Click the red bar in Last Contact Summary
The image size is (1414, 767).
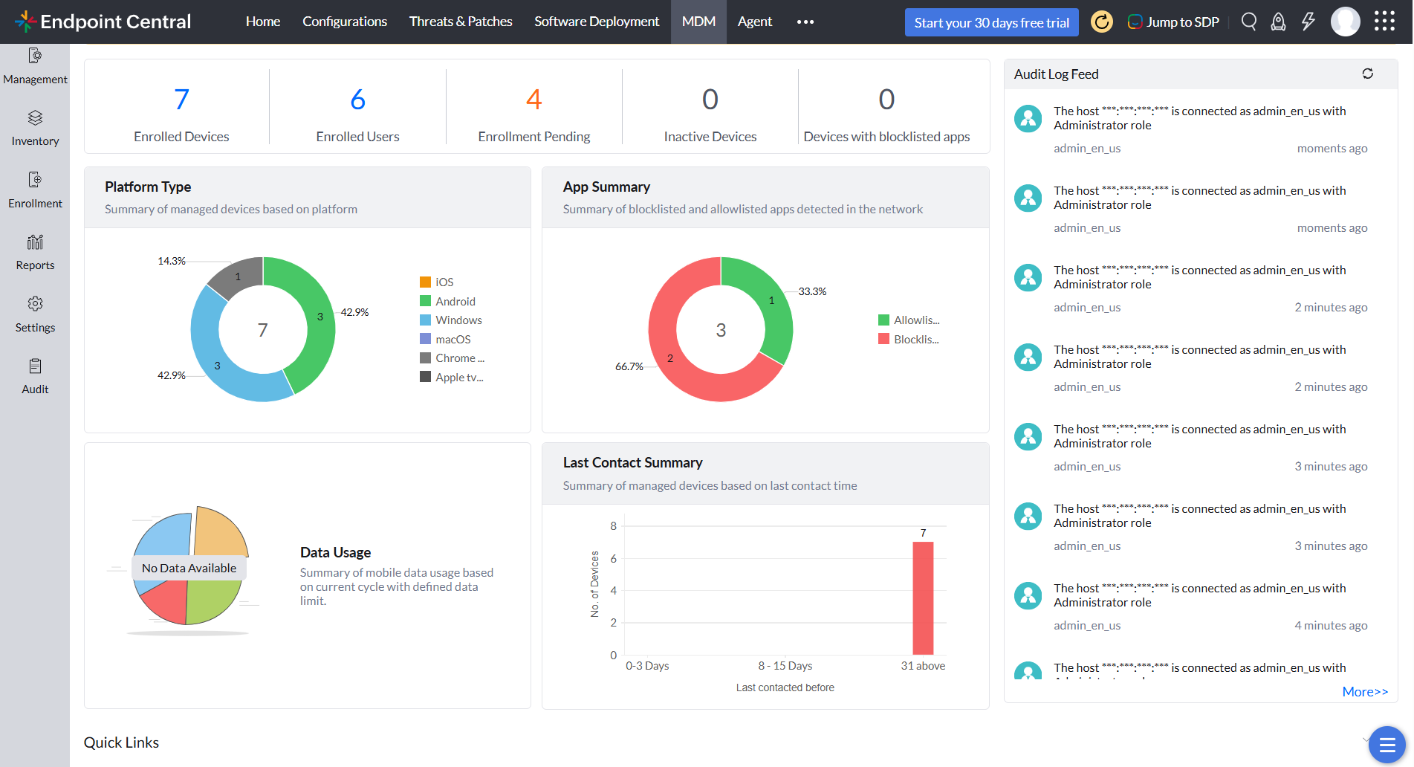(x=923, y=598)
